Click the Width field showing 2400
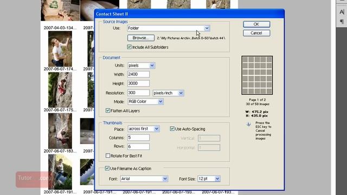Screen dimensions: 347x195 [x=138, y=74]
